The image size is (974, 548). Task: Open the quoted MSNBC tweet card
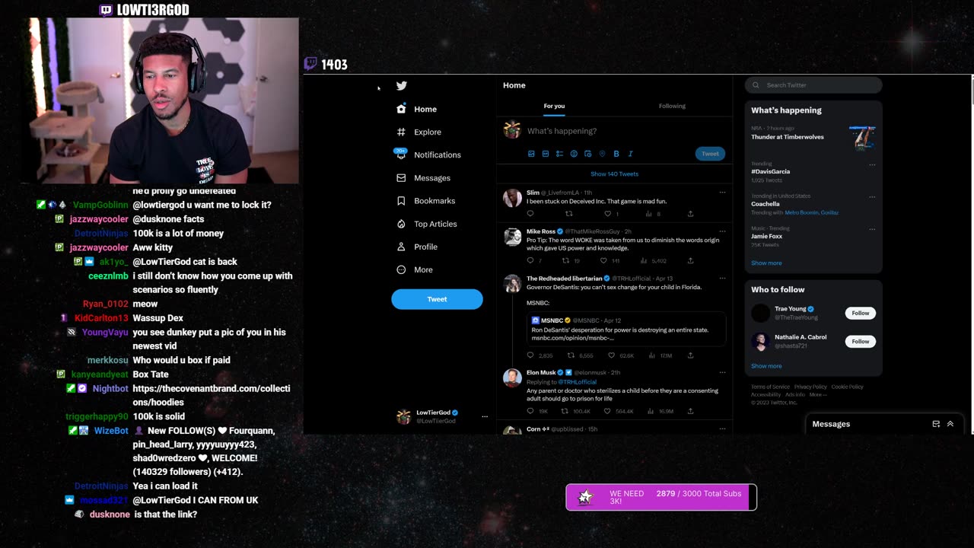pos(626,329)
